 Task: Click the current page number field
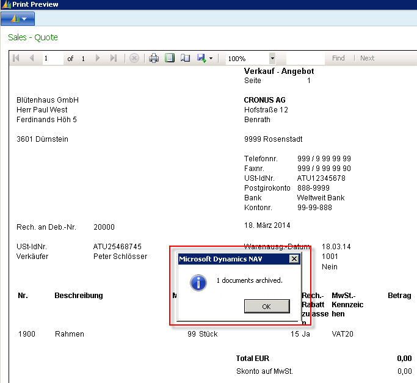tap(53, 59)
